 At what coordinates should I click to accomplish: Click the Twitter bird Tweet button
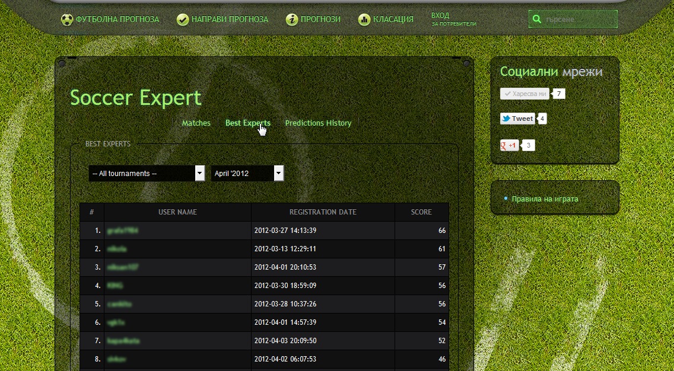click(517, 119)
